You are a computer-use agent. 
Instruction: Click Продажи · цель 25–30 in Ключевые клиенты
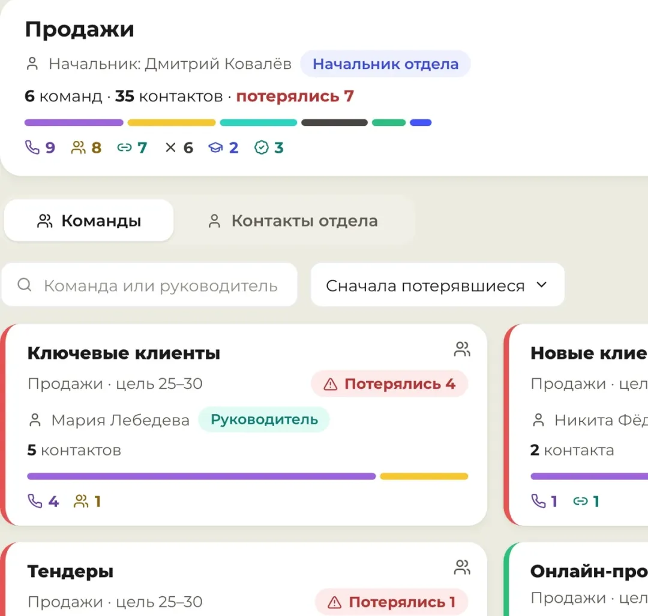pyautogui.click(x=115, y=384)
